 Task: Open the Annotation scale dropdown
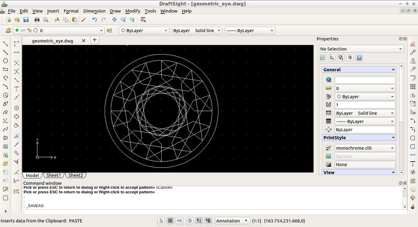(x=232, y=220)
